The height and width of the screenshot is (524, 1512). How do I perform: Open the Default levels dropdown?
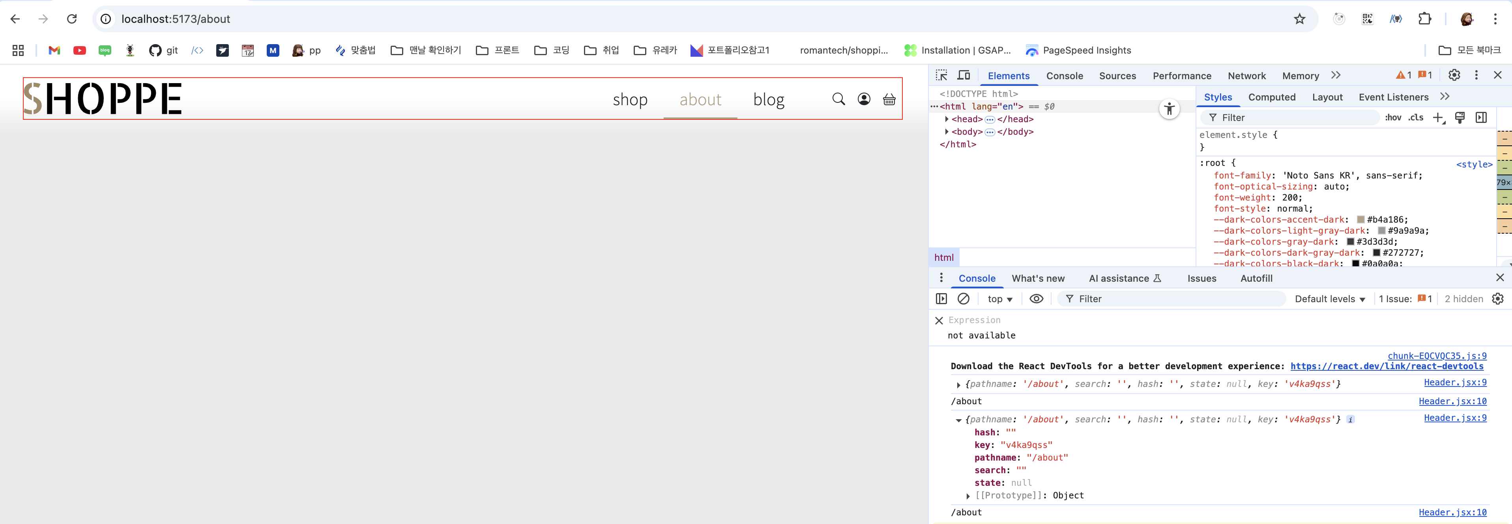click(1329, 299)
